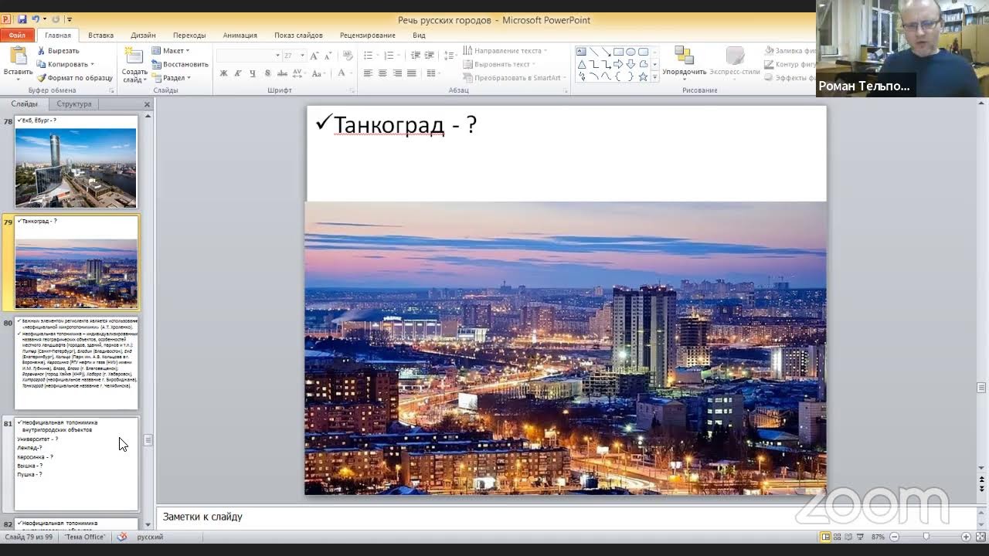Justify the text
This screenshot has height=556, width=989.
pos(412,73)
